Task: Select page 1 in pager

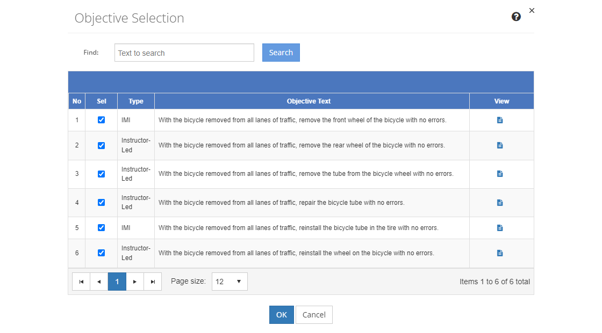Action: 117,282
